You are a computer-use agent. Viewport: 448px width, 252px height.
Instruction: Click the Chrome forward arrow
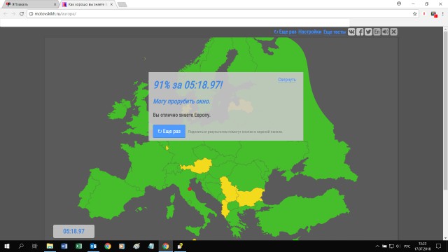click(x=13, y=14)
